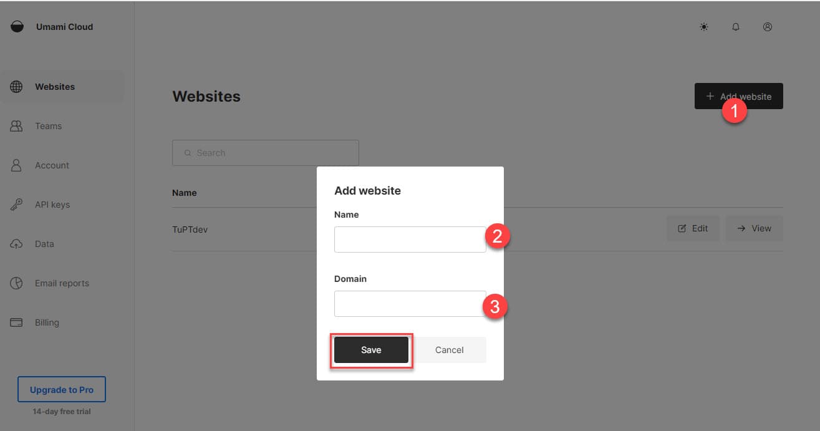Click the Billing card icon
820x431 pixels.
tap(17, 322)
